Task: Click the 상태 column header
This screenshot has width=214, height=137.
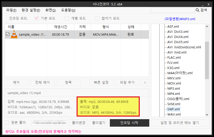Action: point(131,27)
